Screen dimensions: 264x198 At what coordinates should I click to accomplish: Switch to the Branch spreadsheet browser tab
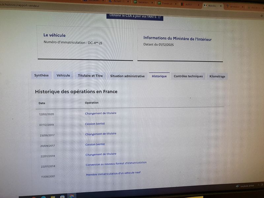(166, 3)
